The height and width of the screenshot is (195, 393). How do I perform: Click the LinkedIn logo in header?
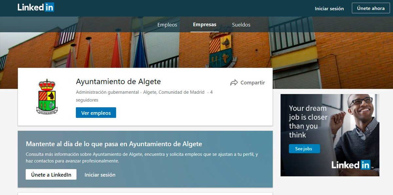[x=36, y=7]
